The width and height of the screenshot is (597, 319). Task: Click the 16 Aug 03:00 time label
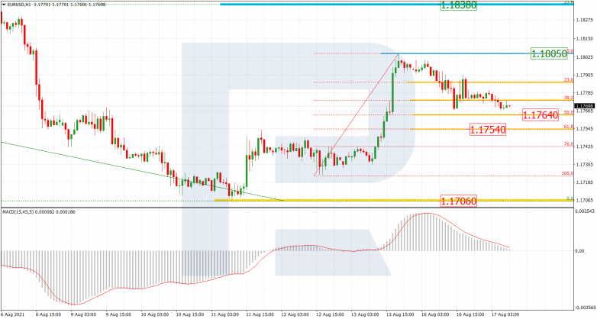pyautogui.click(x=434, y=315)
